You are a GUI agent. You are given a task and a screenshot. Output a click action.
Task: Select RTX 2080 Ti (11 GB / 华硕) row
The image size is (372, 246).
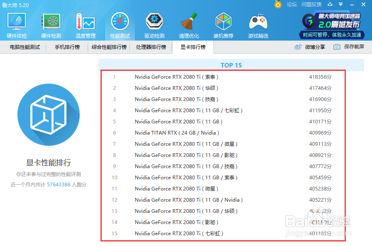(x=223, y=211)
